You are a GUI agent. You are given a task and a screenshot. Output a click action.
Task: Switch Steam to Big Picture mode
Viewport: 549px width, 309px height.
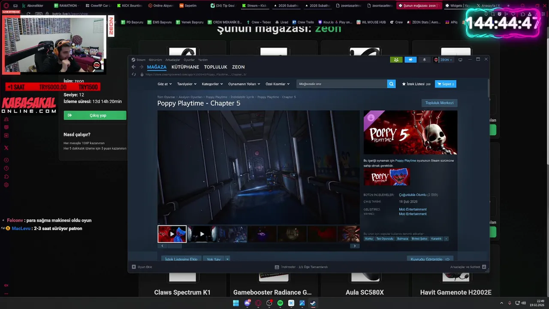tap(460, 60)
